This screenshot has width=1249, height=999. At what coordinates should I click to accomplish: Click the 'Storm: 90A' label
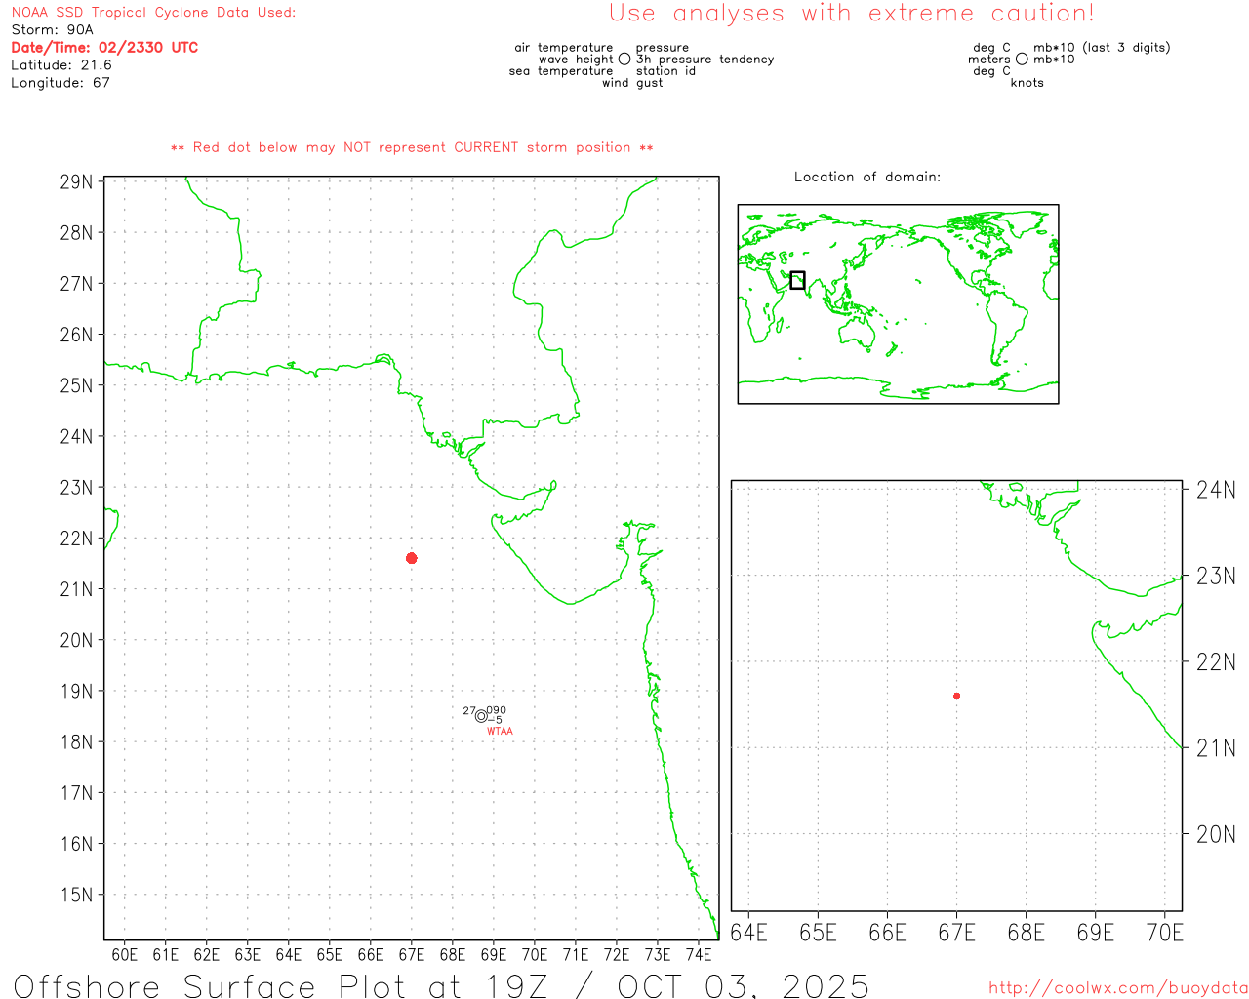(x=52, y=30)
